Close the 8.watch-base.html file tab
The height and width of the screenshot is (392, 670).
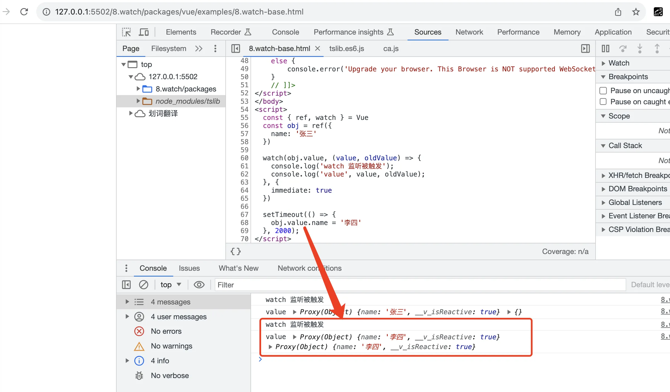point(317,49)
